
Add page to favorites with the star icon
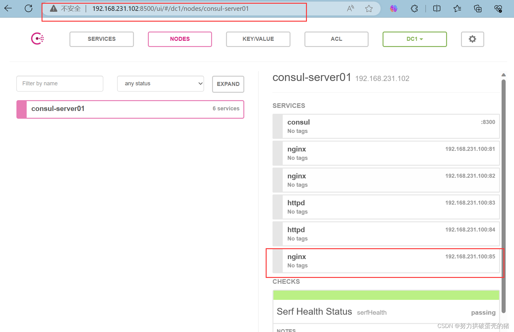click(x=369, y=8)
